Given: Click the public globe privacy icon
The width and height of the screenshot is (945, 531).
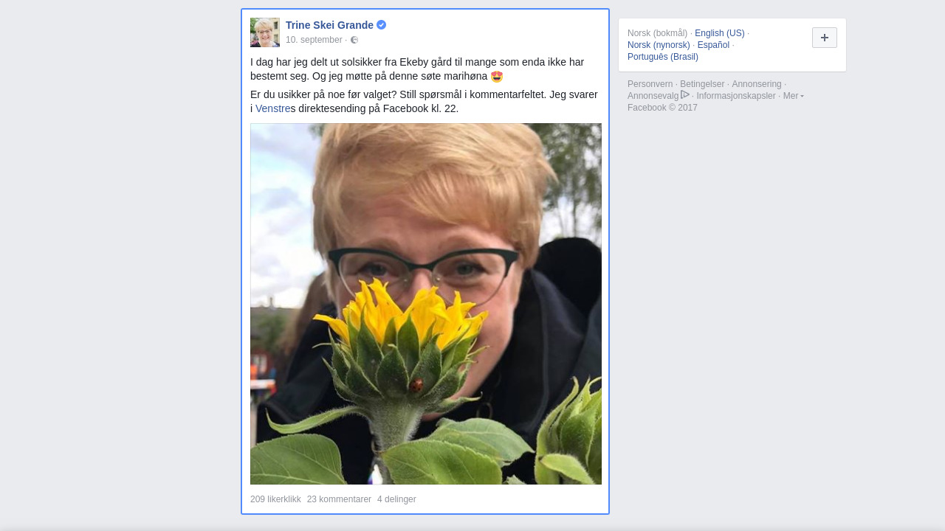Looking at the screenshot, I should 354,40.
